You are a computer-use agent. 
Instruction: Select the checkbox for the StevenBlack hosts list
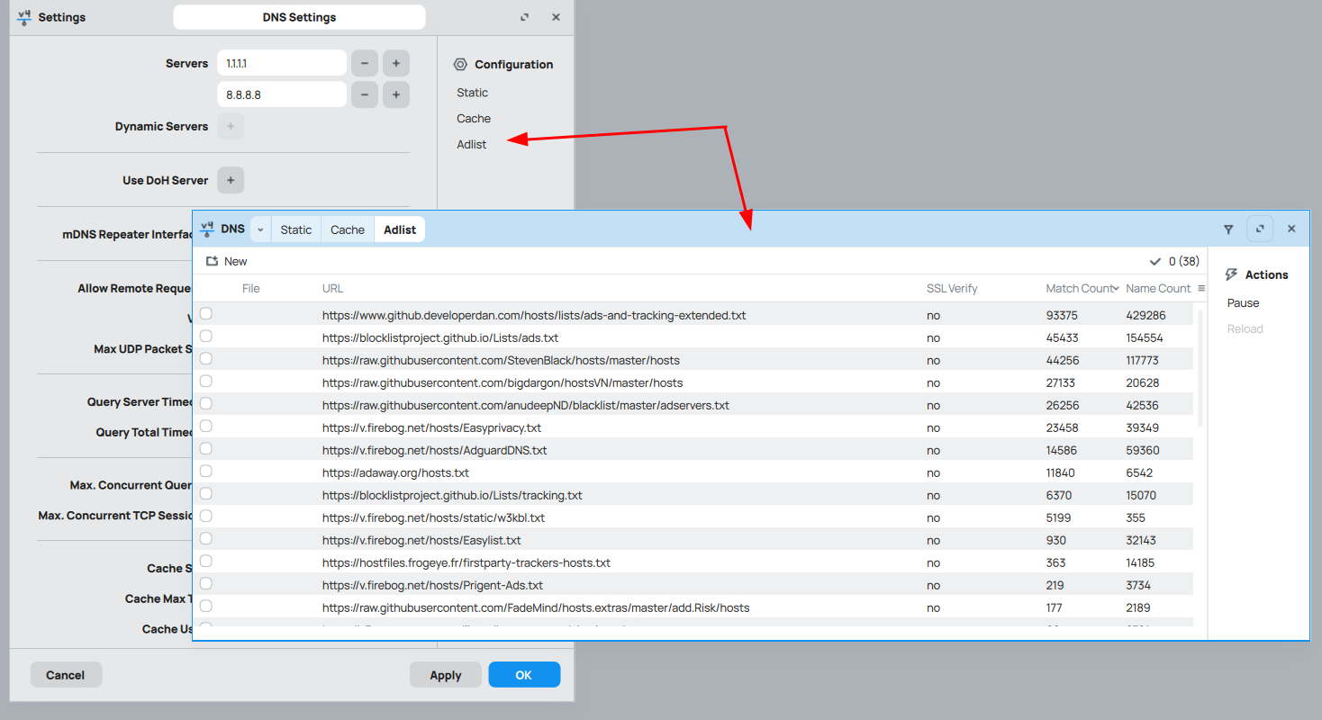tap(205, 358)
